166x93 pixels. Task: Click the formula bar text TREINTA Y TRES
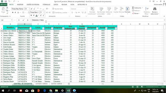click(x=38, y=20)
